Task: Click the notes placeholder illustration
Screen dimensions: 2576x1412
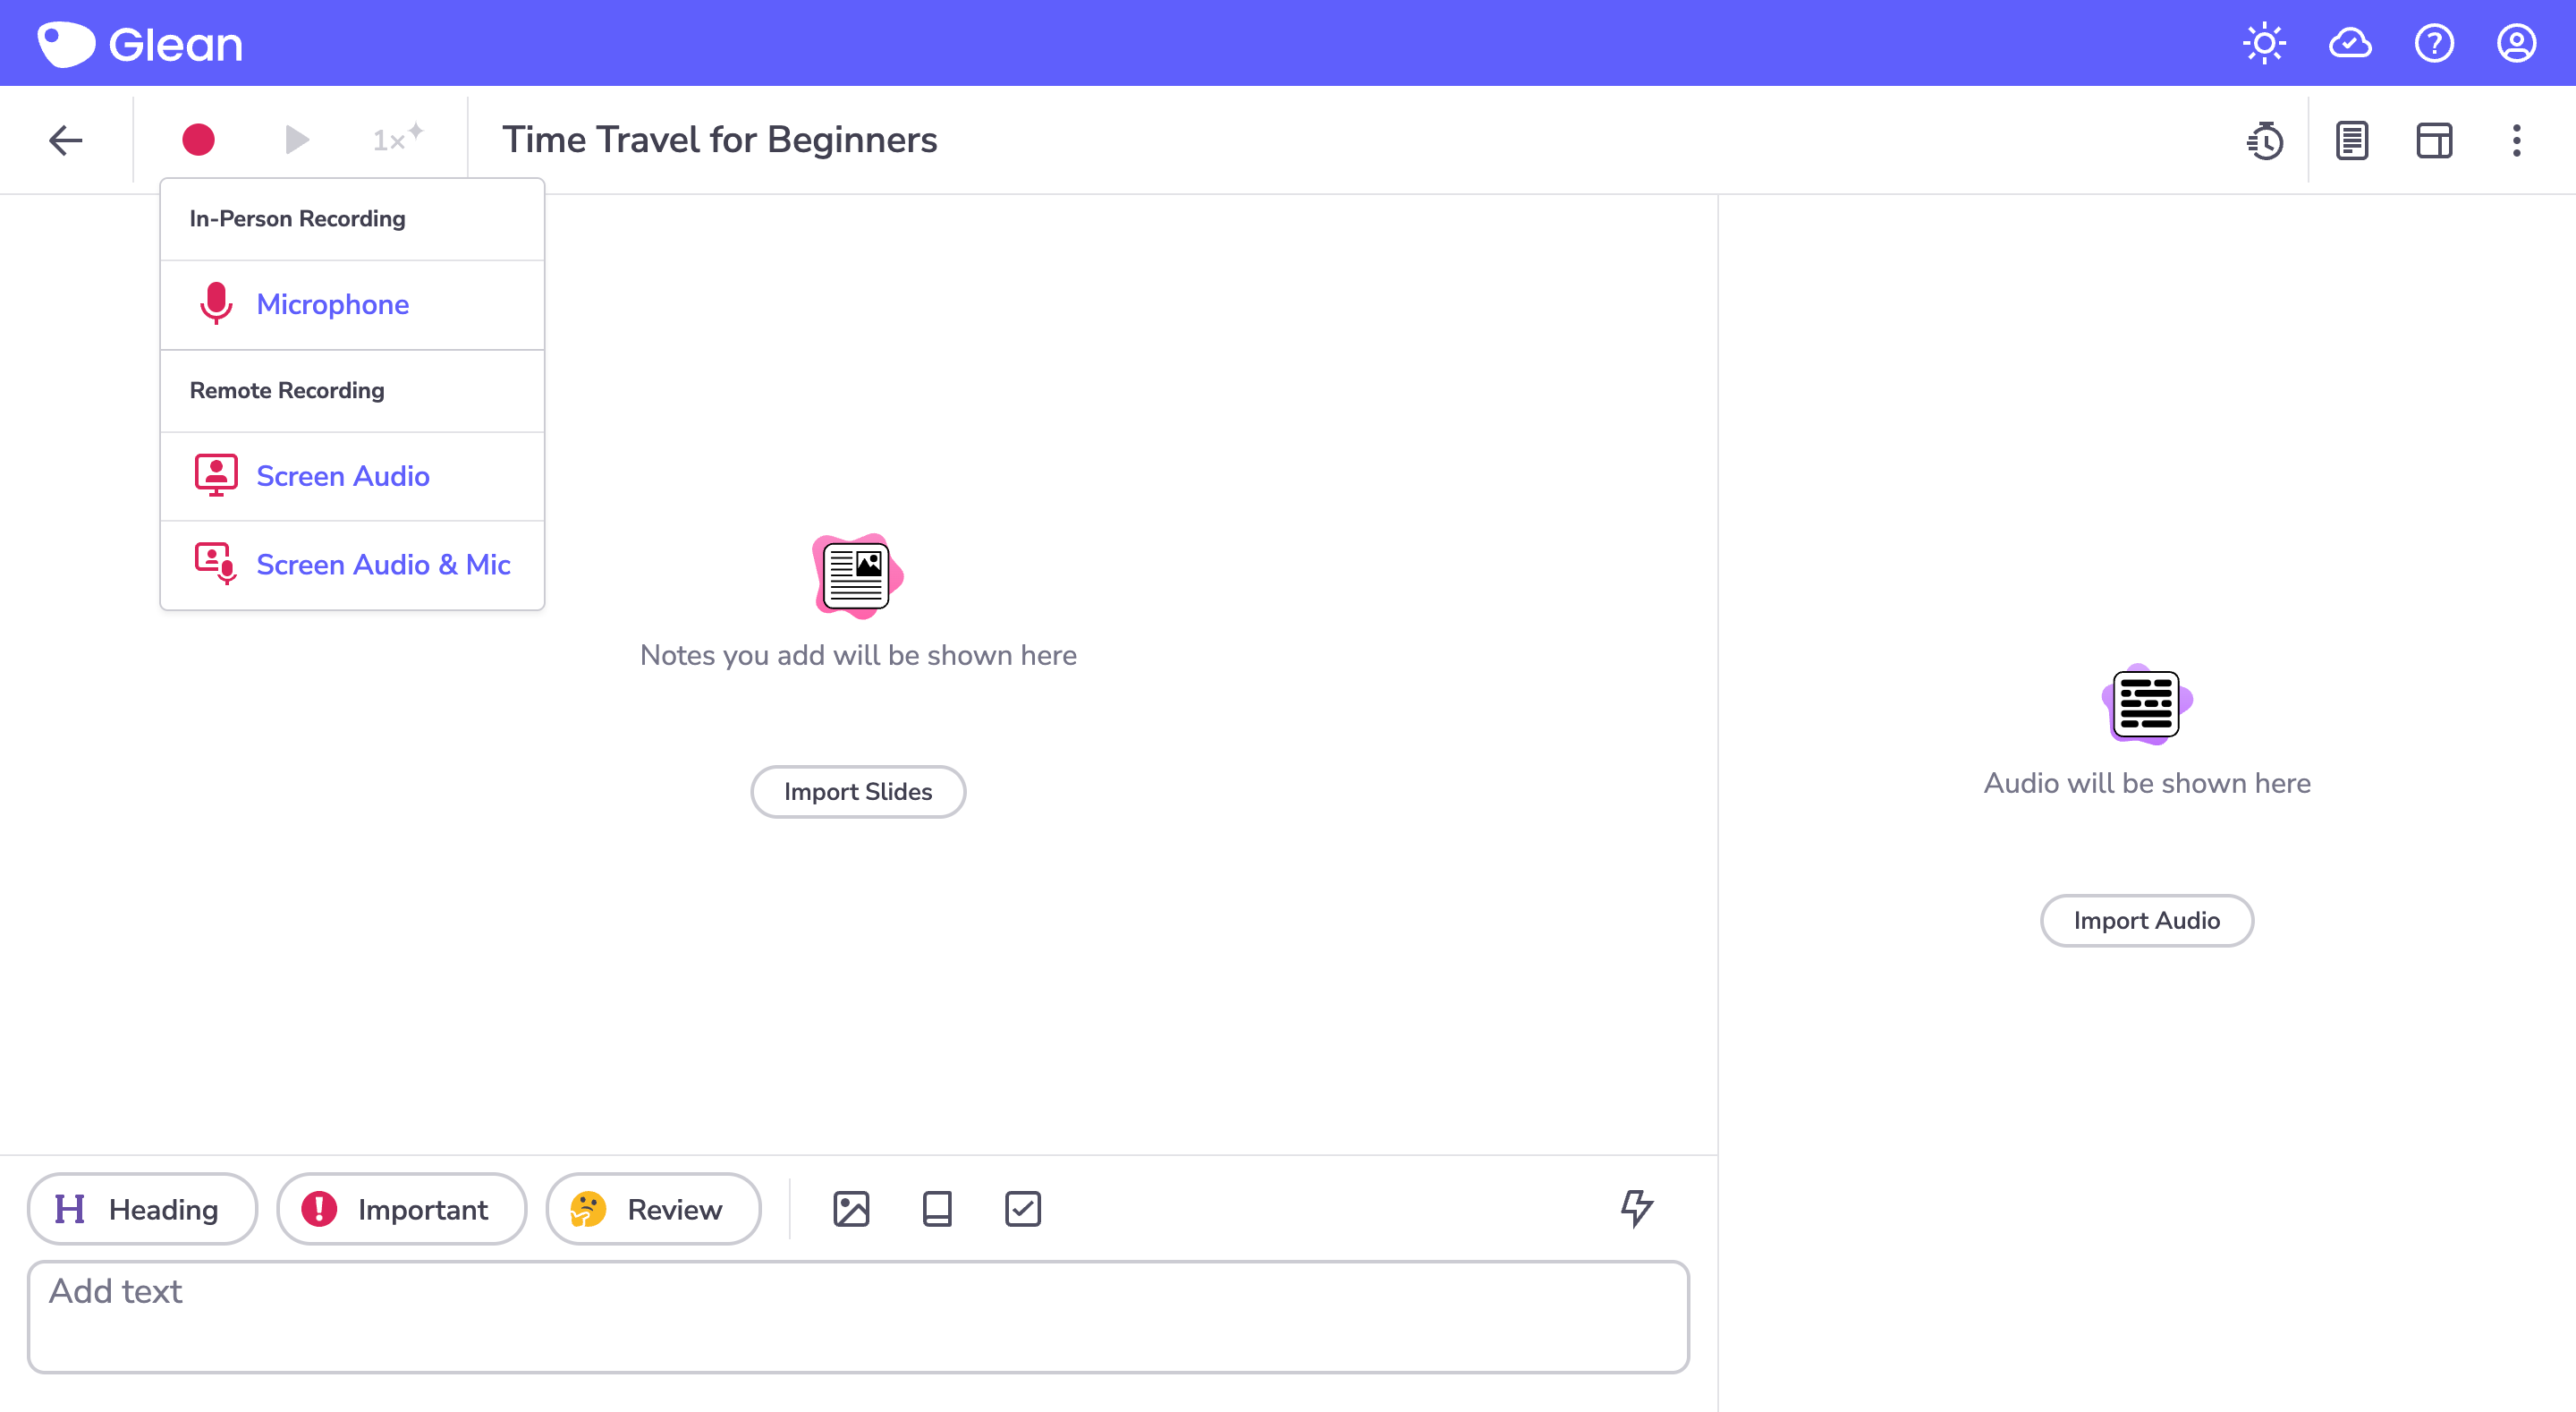Action: click(858, 575)
